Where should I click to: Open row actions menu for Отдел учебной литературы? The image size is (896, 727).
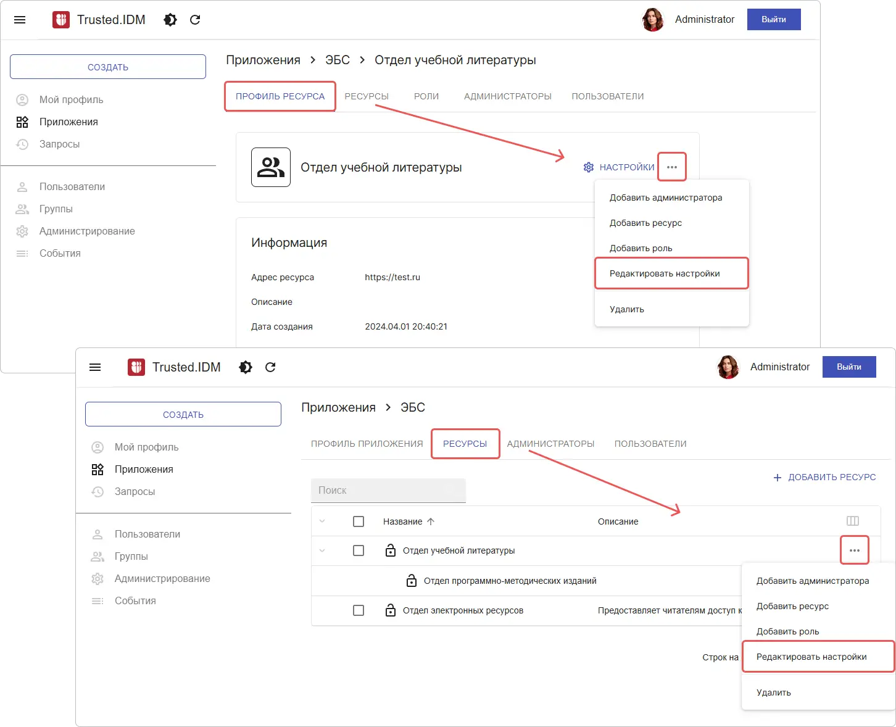click(855, 550)
